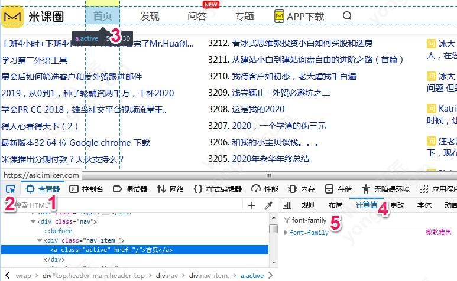The height and width of the screenshot is (281, 457).
Task: Select the a.active breadcrumb
Action: click(x=252, y=276)
